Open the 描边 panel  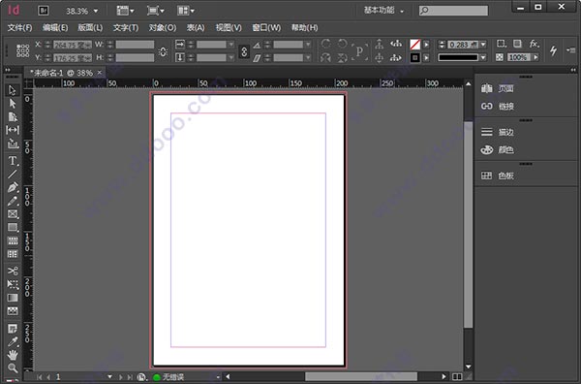498,132
